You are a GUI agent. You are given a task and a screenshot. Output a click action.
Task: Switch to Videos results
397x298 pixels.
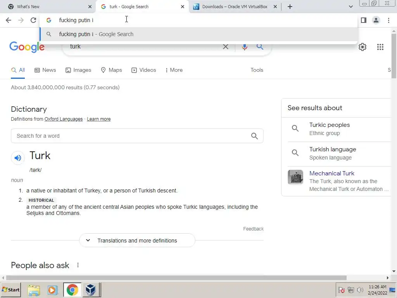pyautogui.click(x=143, y=70)
